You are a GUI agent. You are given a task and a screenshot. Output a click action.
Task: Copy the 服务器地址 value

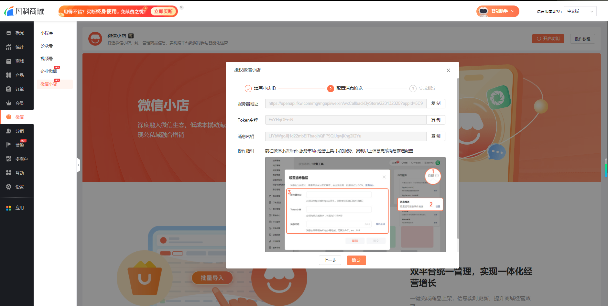436,104
